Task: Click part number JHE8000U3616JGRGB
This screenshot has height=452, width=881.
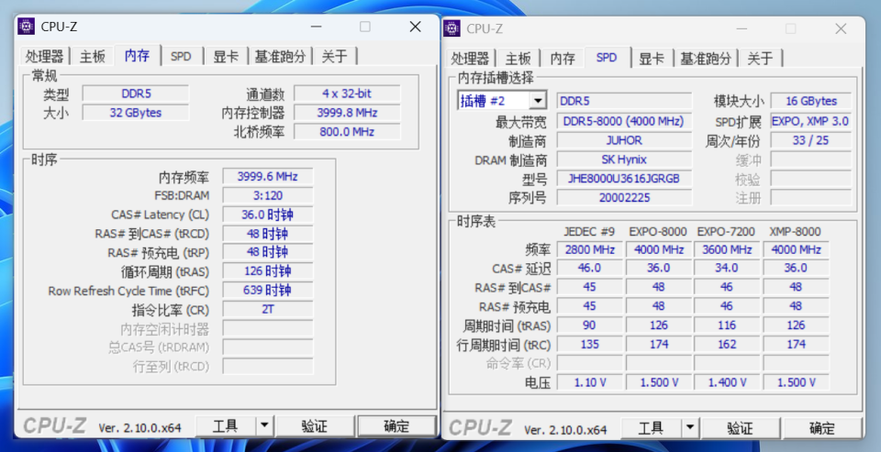Action: pos(624,179)
